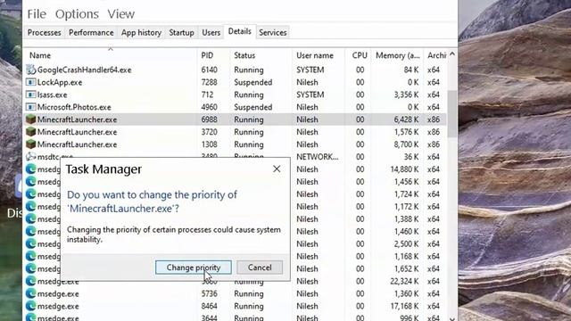The height and width of the screenshot is (321, 571).
Task: Switch to the Startup tab
Action: tap(181, 32)
